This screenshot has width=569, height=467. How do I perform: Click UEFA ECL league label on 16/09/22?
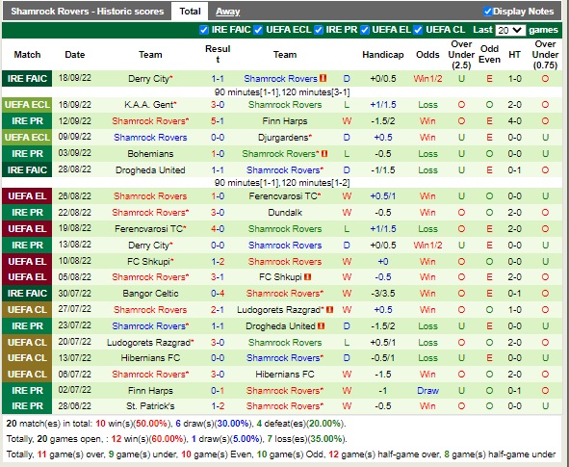[27, 105]
